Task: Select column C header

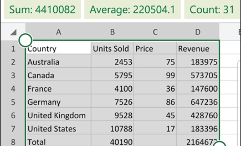Action: point(155,32)
